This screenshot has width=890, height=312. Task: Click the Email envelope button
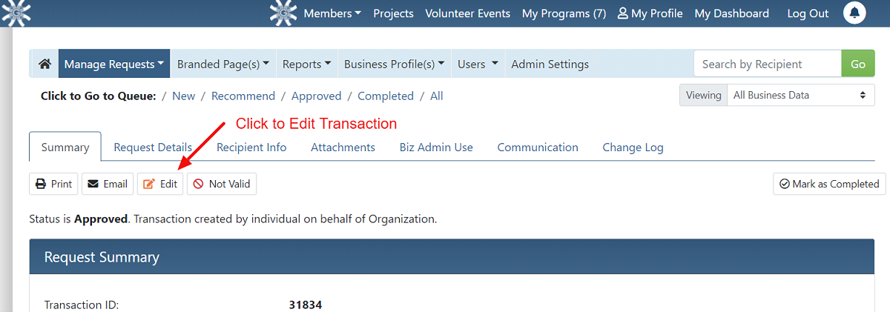click(x=108, y=184)
